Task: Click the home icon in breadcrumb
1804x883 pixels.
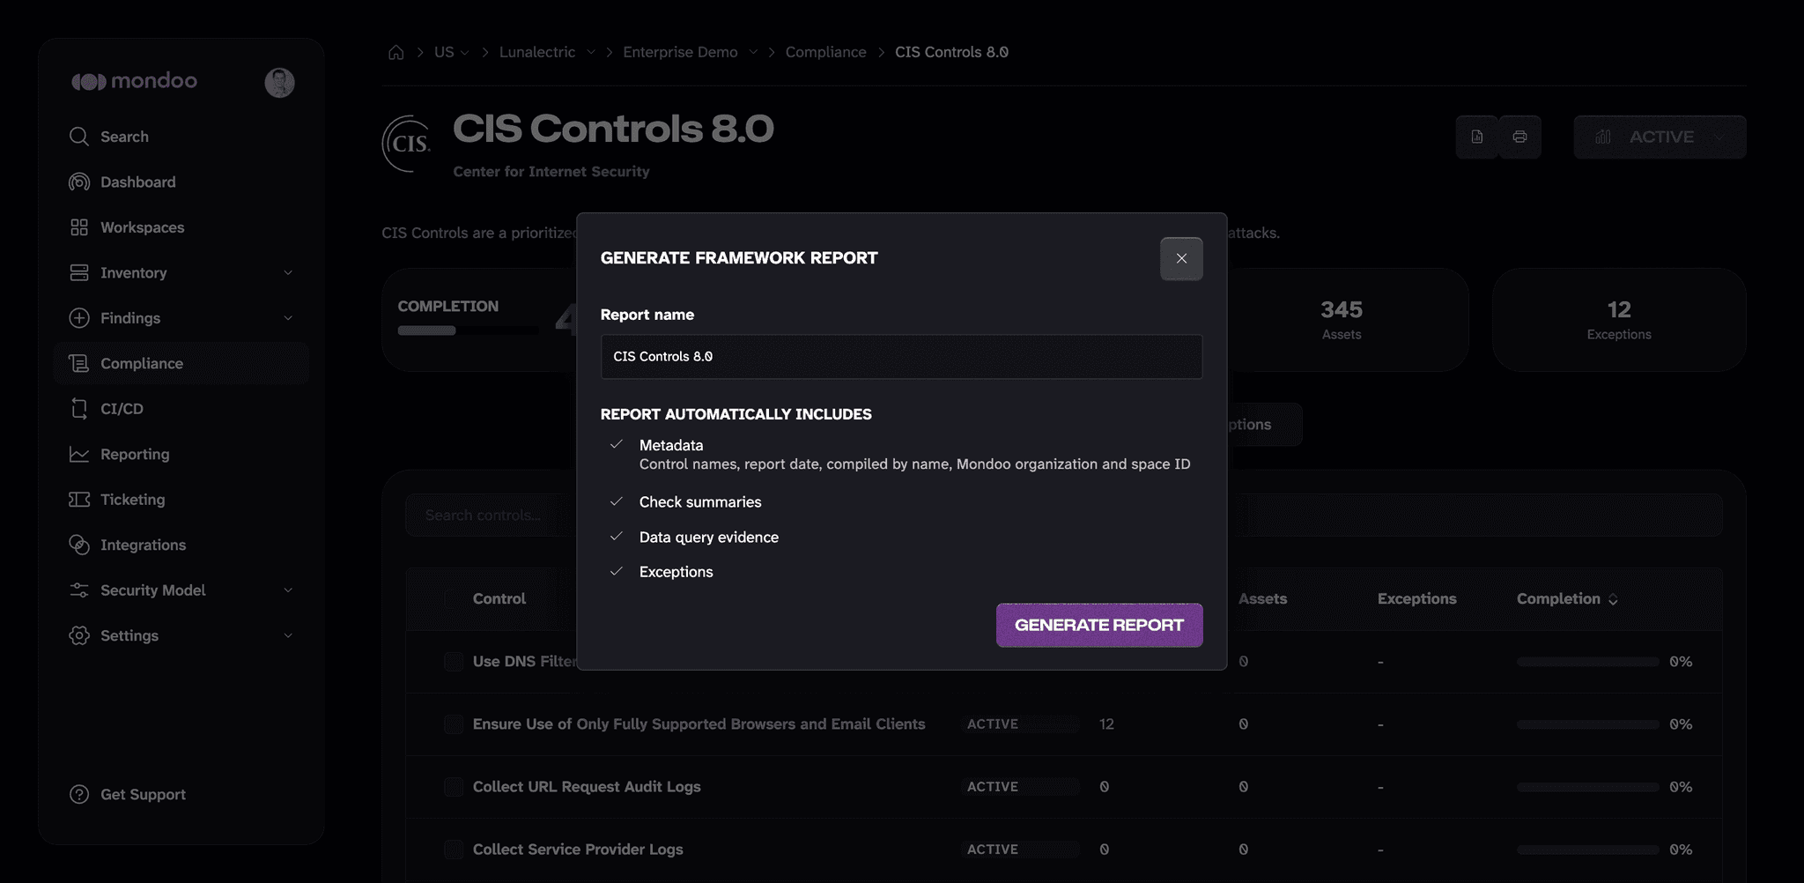Action: (x=396, y=52)
